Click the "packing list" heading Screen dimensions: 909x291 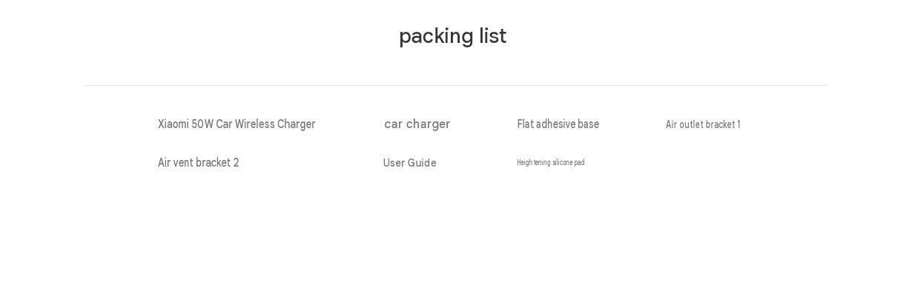pos(452,36)
